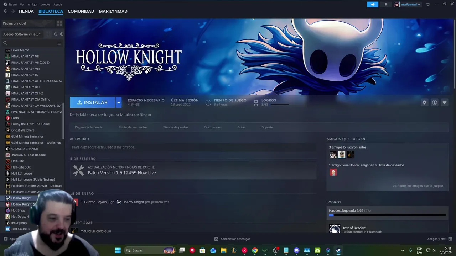Open marilynmad account dropdown
This screenshot has width=456, height=256.
click(407, 4)
